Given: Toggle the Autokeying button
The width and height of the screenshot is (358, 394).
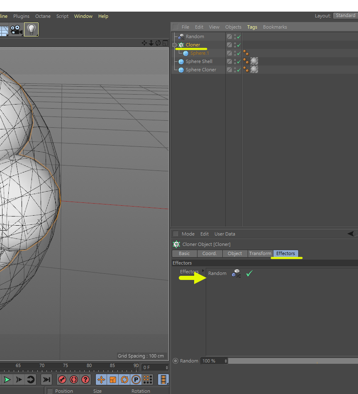Looking at the screenshot, I should tap(74, 379).
